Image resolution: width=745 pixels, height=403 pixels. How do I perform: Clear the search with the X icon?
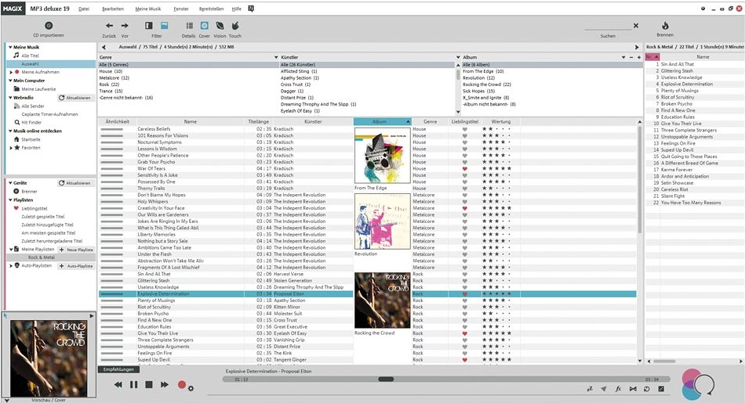pos(636,26)
